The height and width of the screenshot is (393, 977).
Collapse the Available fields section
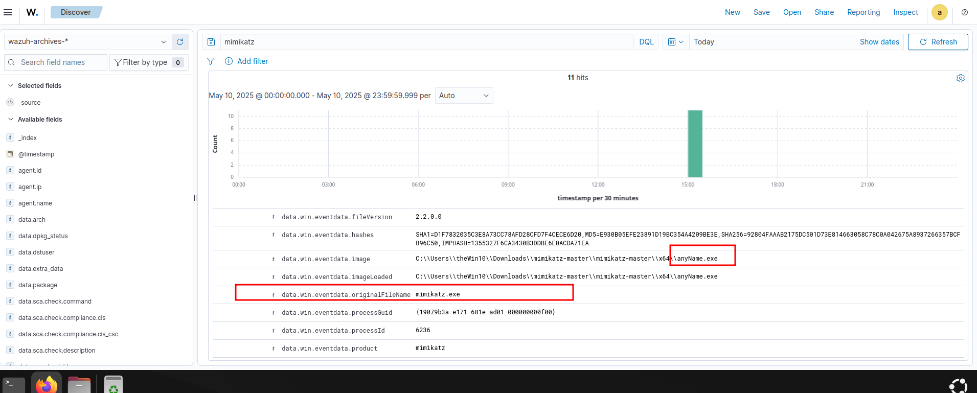click(x=11, y=120)
